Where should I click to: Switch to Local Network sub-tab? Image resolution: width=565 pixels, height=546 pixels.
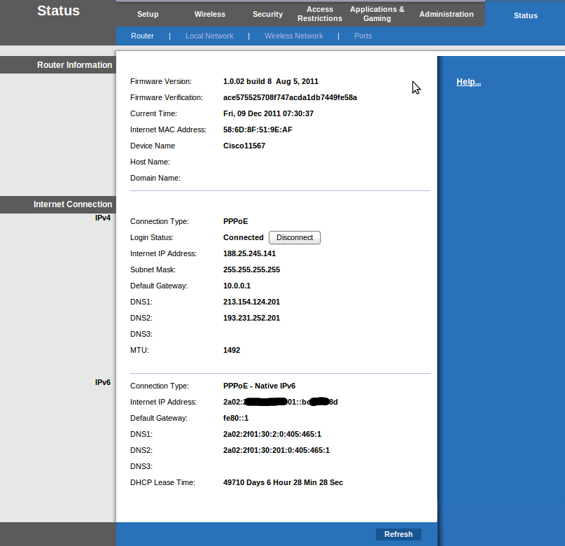point(209,36)
